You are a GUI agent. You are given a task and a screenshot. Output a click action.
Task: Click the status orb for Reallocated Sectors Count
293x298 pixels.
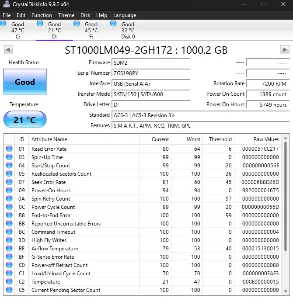(x=9, y=173)
